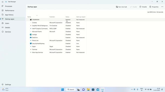The image size is (165, 92).
Task: Click Run new task button
Action: coord(121,7)
